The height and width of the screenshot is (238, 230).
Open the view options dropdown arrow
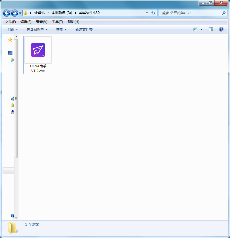coord(202,29)
